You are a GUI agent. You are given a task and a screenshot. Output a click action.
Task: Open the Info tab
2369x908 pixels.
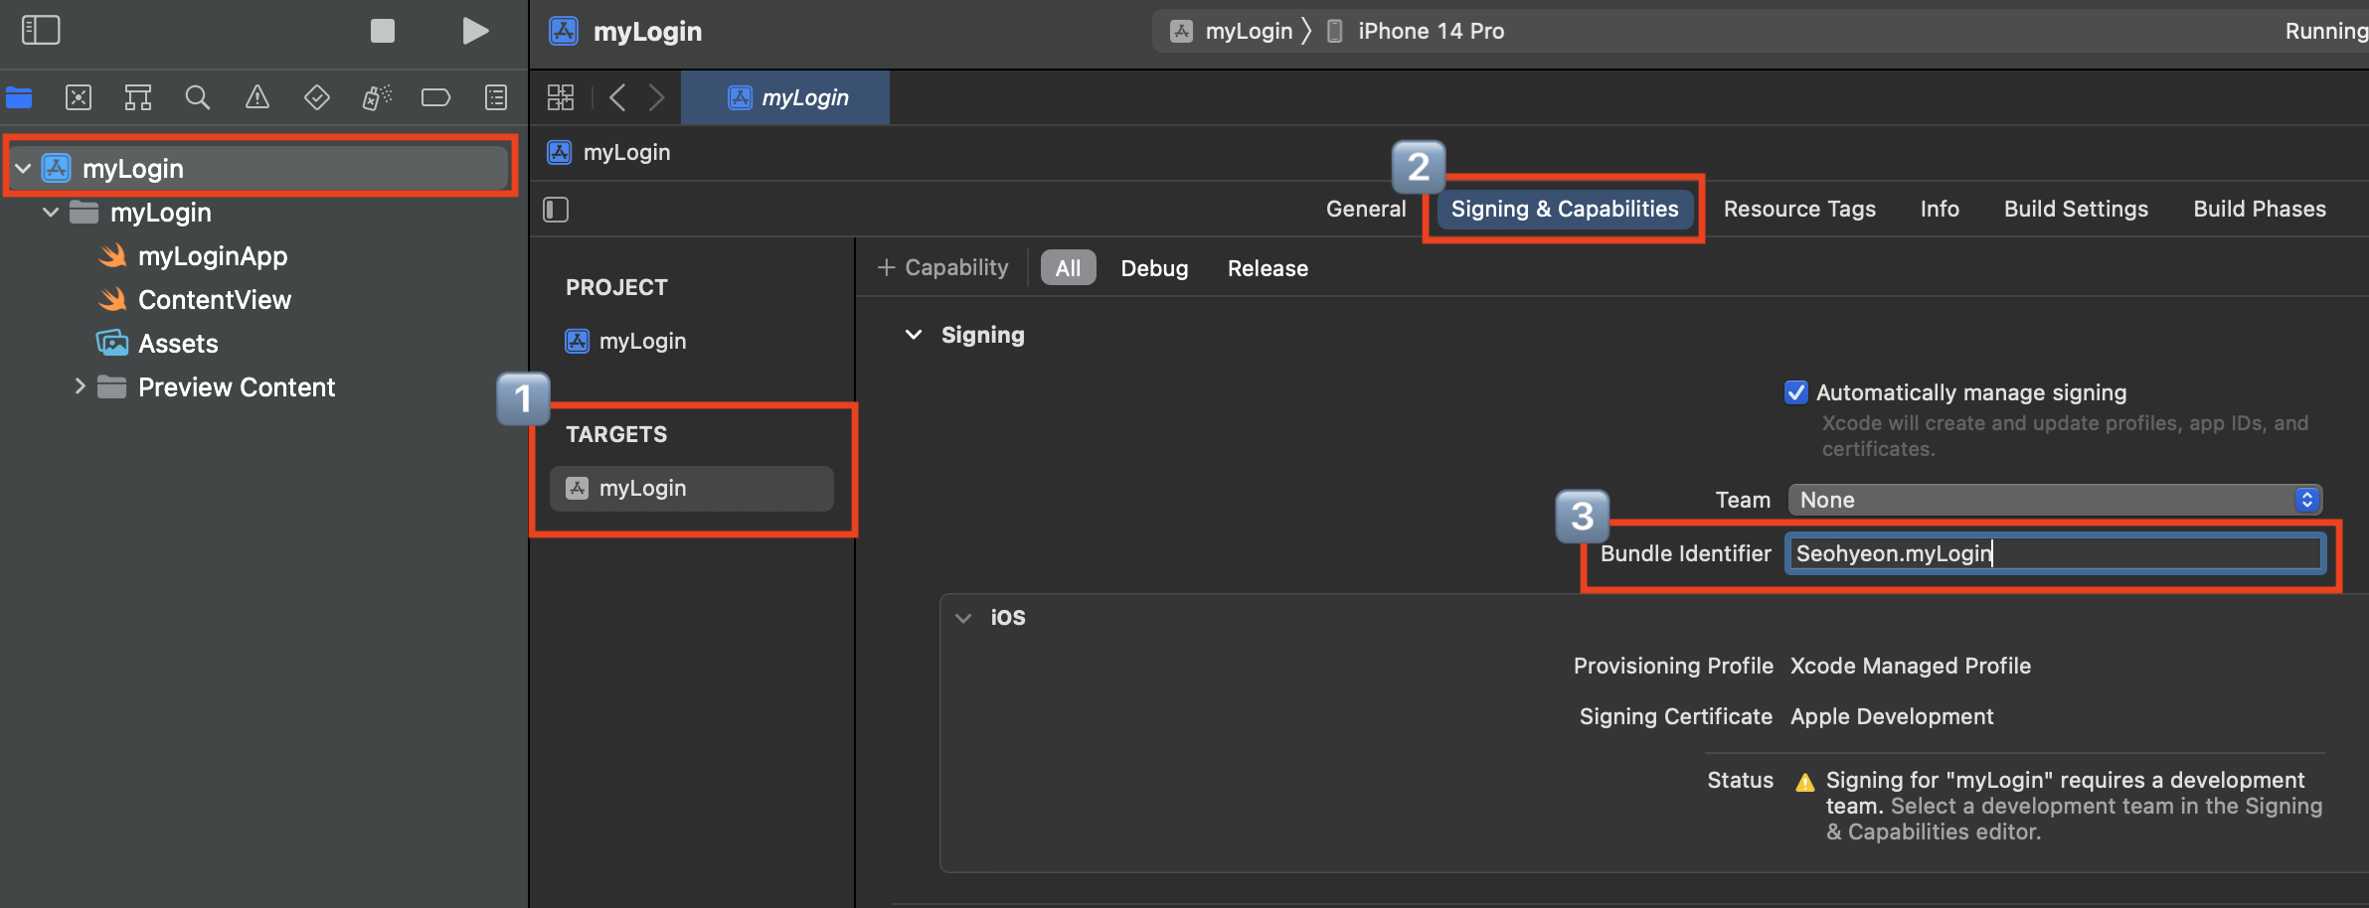click(1940, 209)
